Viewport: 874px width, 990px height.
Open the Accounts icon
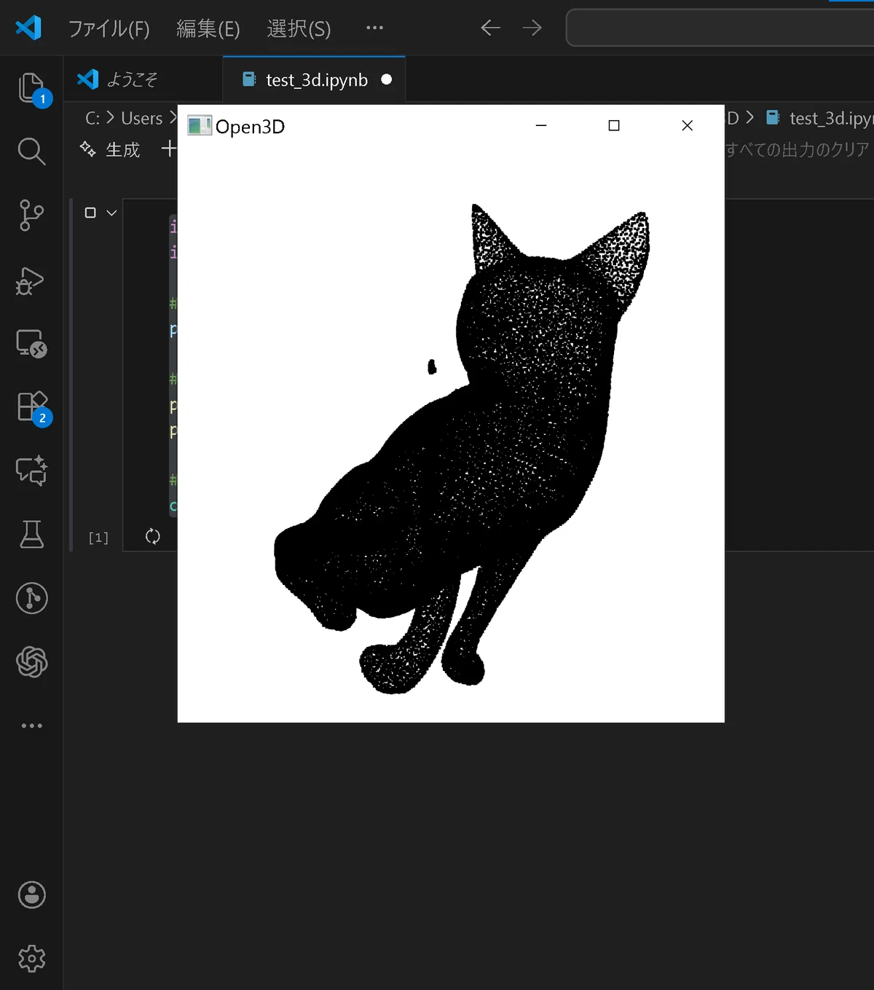click(x=31, y=895)
